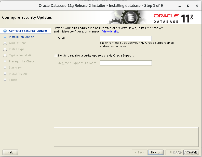Enable receiving security updates via My Oracle Support
This screenshot has height=157, width=202.
pos(55,55)
